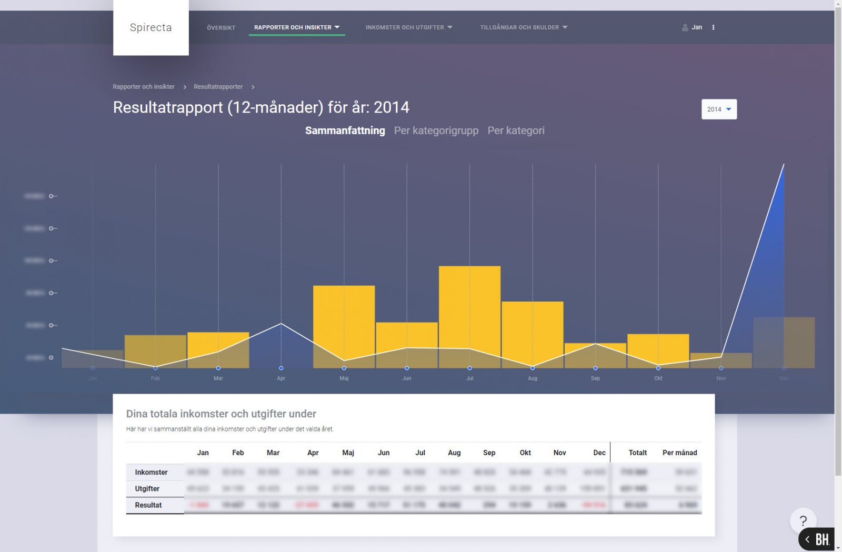Open the Spirecta logo home link
The image size is (842, 552).
coord(151,27)
